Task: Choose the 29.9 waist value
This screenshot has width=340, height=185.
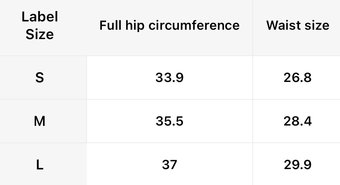Action: (x=298, y=165)
